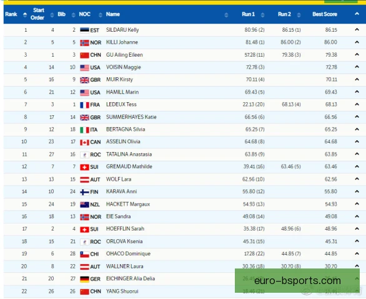This screenshot has height=299, width=366.
Task: Click Chile flag beside OHACO Dominique
Action: (84, 254)
